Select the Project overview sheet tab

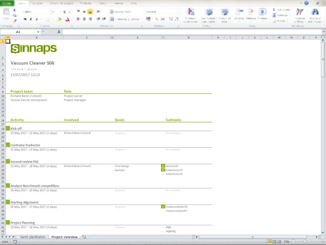point(64,237)
